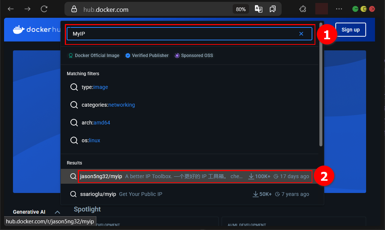Click the Sign up button
Viewport: 385px width, 230px height.
351,30
